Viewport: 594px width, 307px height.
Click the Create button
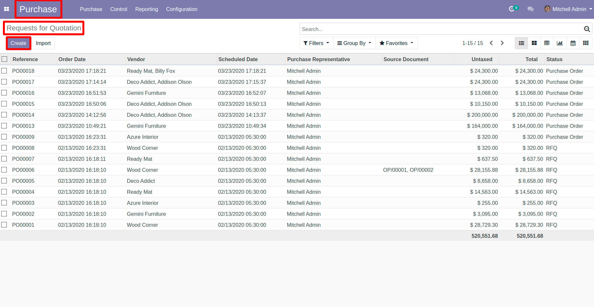pyautogui.click(x=18, y=43)
